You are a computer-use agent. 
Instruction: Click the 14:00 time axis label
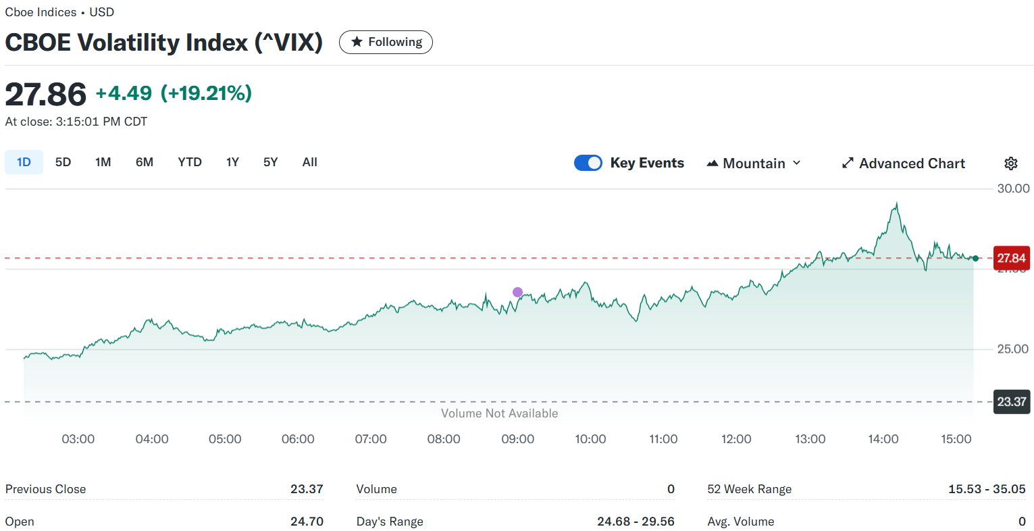[x=883, y=439]
